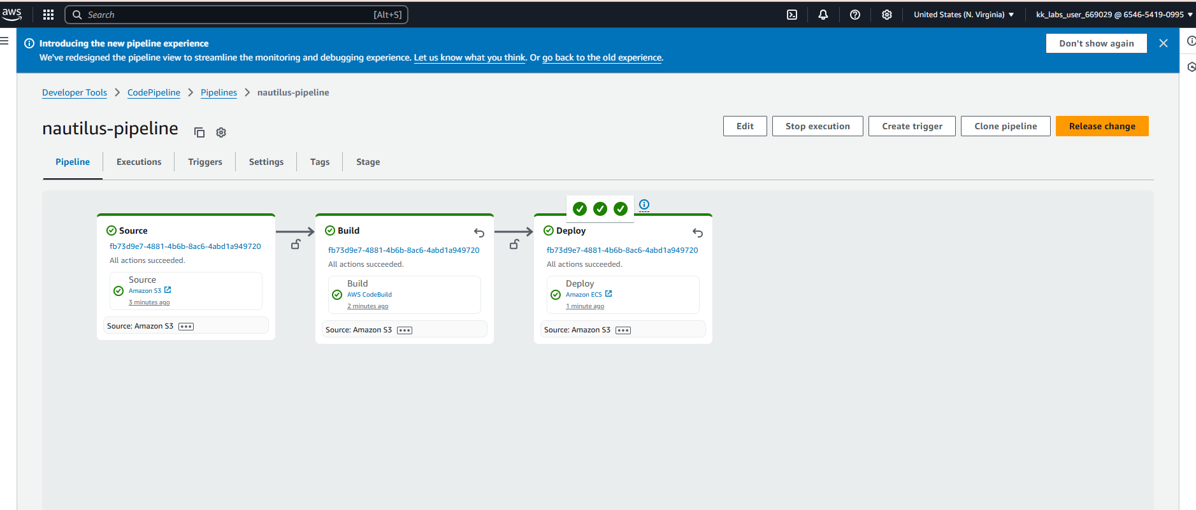Open the notifications bell
1196x510 pixels.
coord(823,15)
